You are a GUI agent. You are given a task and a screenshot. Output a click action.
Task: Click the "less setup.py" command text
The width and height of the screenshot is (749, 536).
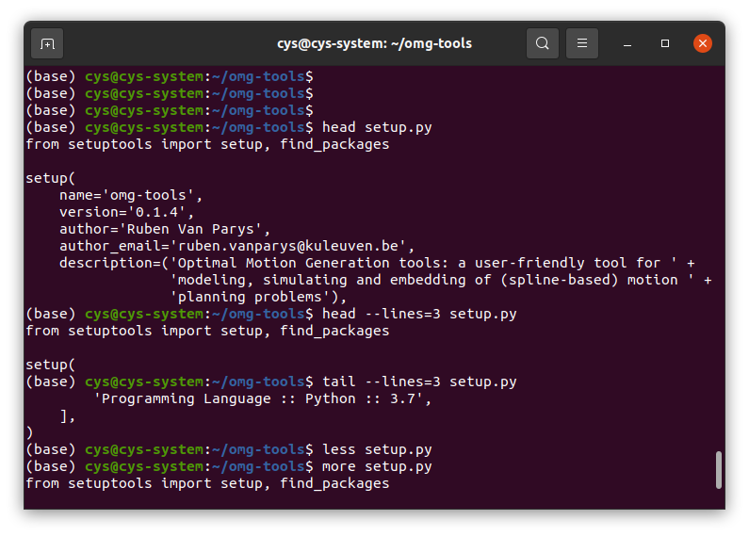point(377,449)
